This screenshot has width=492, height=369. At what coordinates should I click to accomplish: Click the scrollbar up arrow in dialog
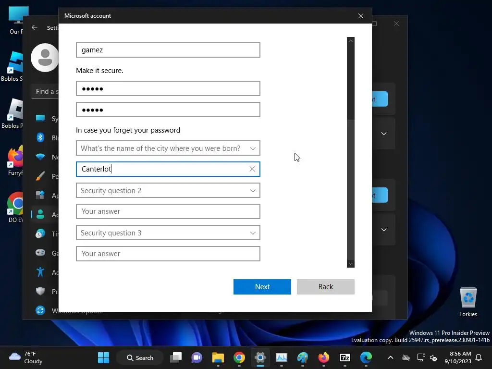pos(350,41)
